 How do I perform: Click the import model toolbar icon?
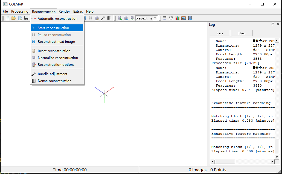(x=120, y=18)
